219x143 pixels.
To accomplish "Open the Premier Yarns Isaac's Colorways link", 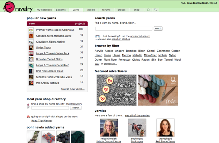I will pyautogui.click(x=55, y=30).
